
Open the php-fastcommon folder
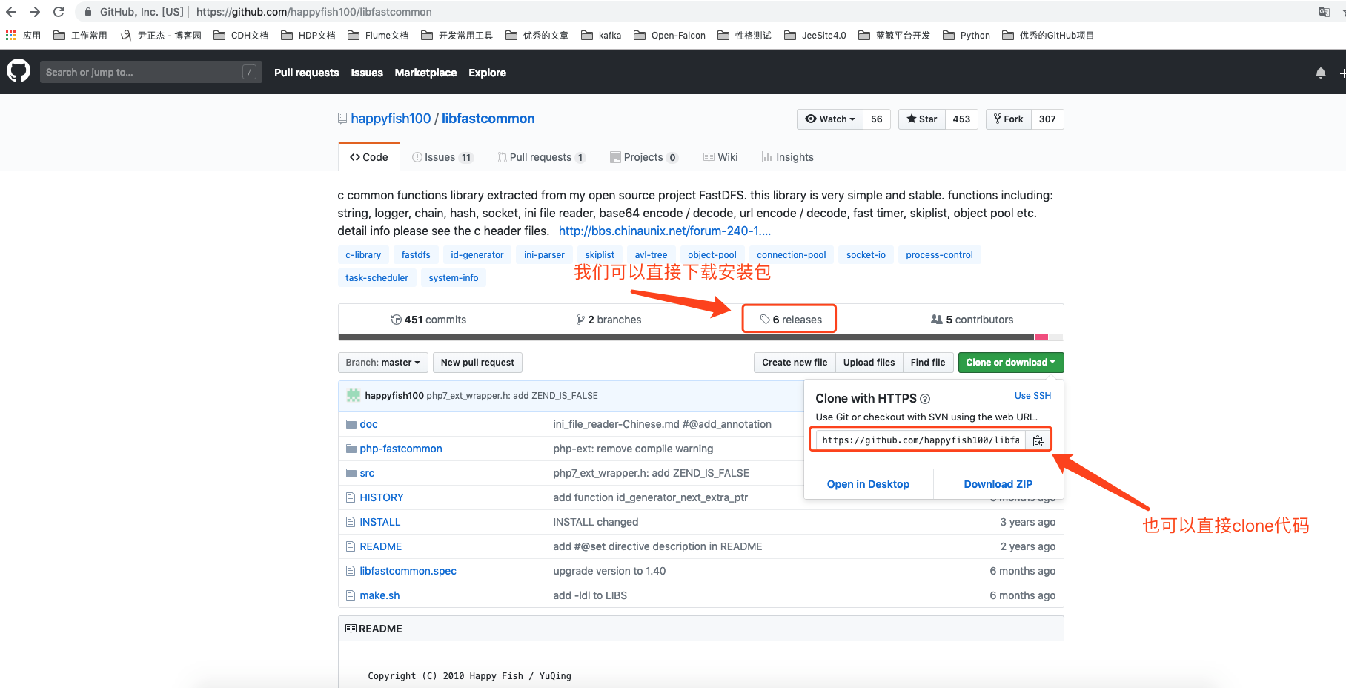pyautogui.click(x=401, y=449)
